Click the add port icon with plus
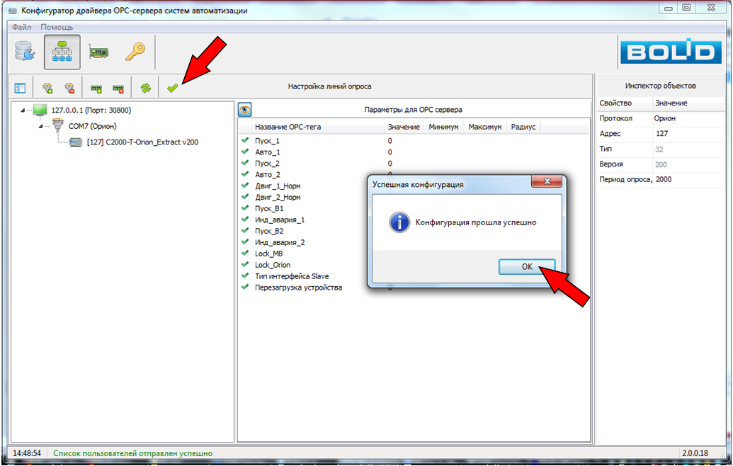The image size is (733, 466). 47,88
